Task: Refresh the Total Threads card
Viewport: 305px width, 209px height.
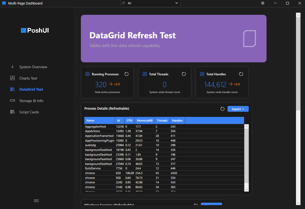Action: coord(184,74)
